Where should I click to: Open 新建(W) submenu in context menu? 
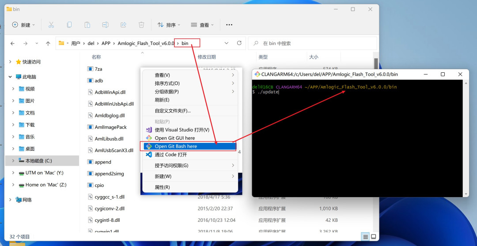pos(189,176)
